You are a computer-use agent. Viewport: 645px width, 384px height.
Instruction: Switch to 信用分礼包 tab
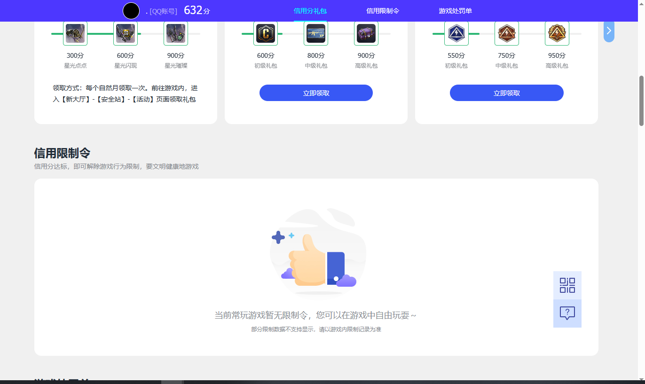click(310, 11)
